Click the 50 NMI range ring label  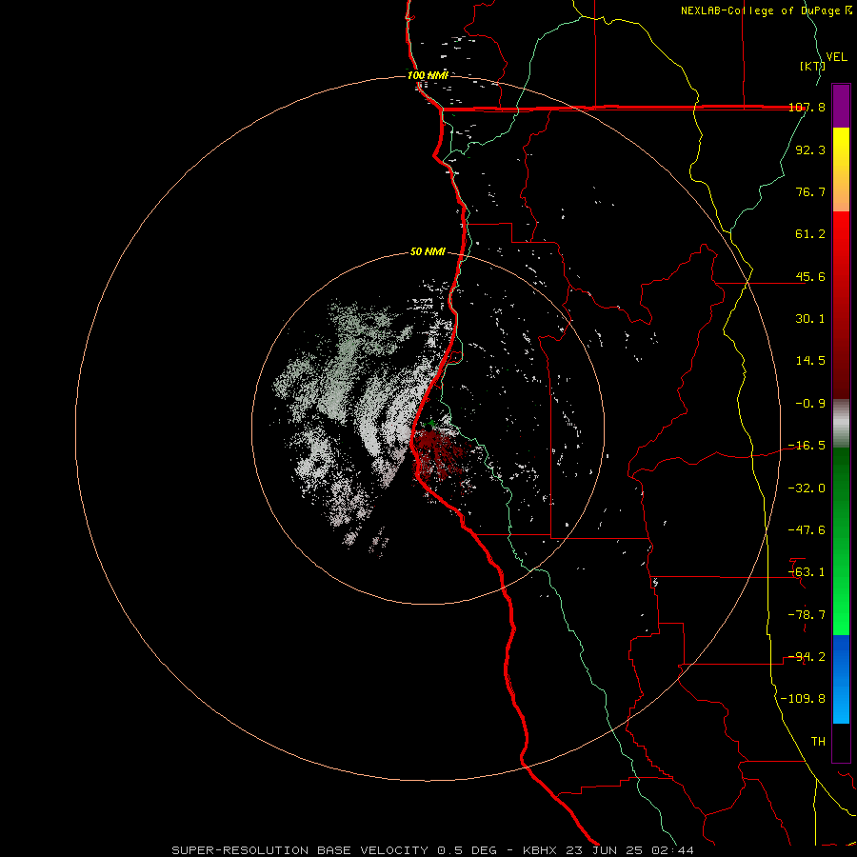[x=428, y=252]
